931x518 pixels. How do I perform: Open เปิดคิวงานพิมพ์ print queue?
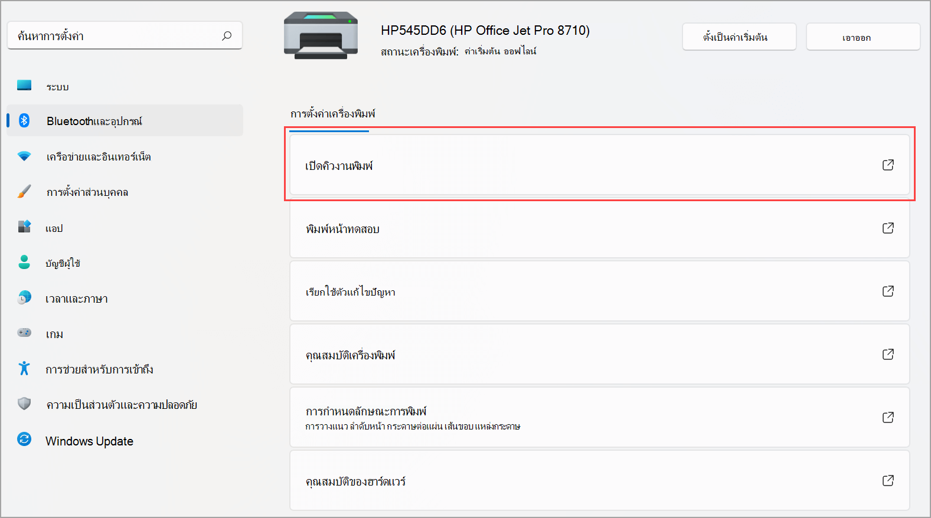click(600, 165)
